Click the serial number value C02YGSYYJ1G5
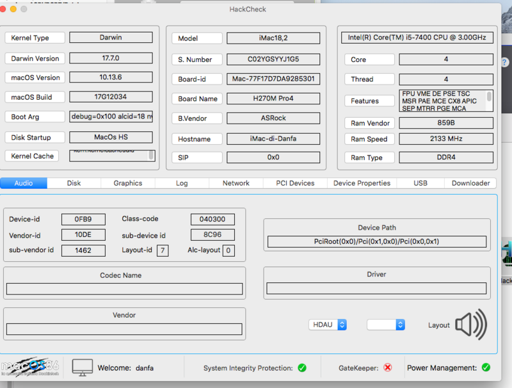 click(x=273, y=60)
